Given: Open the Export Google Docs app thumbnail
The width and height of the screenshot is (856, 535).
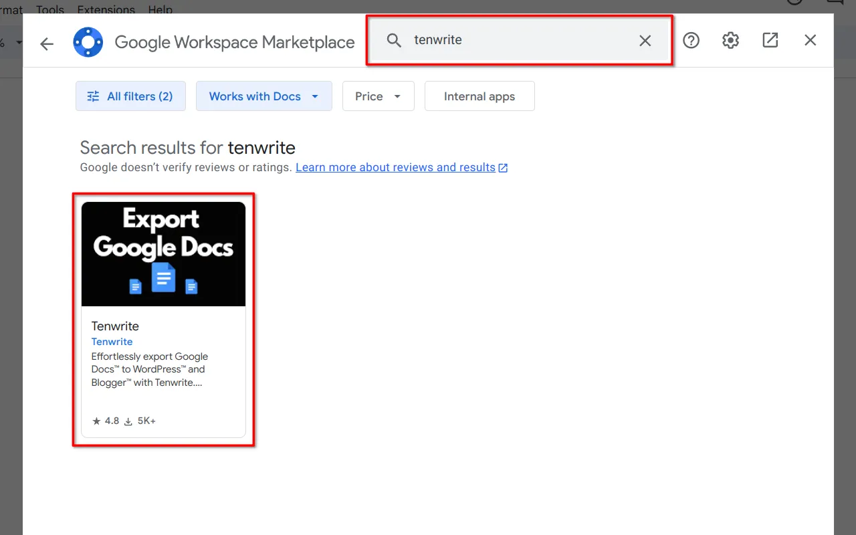Looking at the screenshot, I should (163, 253).
